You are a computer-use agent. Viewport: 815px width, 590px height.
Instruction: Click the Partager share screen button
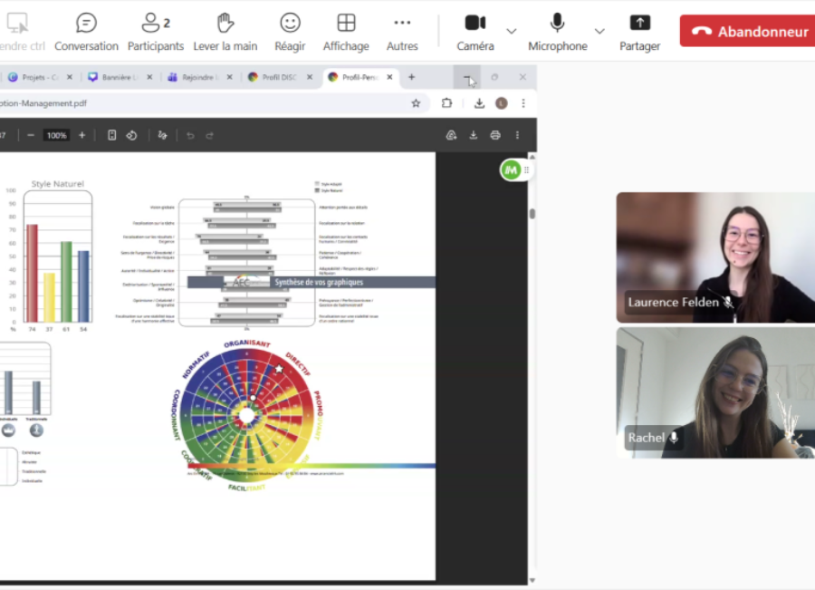(639, 32)
